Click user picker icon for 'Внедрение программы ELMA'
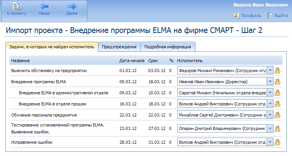The width and height of the screenshot is (292, 156). point(277,82)
